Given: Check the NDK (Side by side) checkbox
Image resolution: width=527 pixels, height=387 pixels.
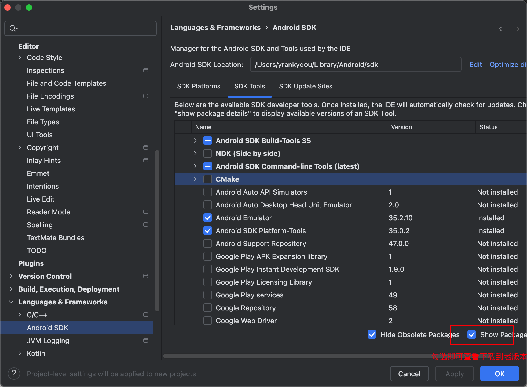Looking at the screenshot, I should coord(208,153).
